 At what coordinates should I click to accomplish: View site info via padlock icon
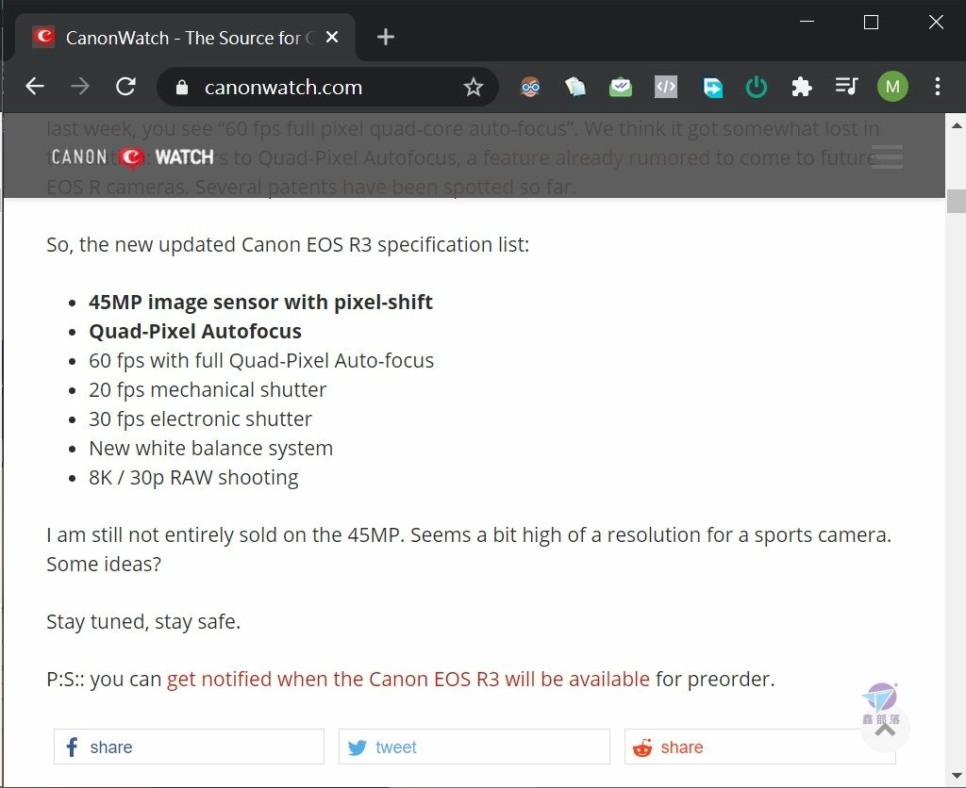pos(182,88)
